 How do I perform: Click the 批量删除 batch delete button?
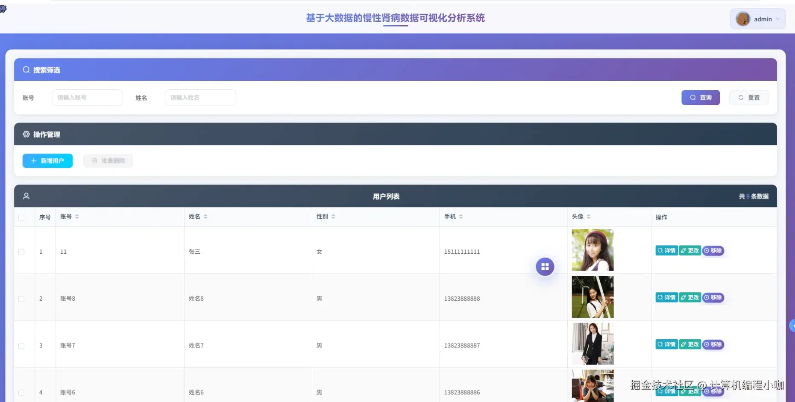[x=109, y=161]
